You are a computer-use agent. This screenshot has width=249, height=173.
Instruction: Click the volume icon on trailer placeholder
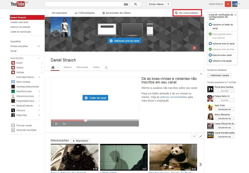point(65,124)
